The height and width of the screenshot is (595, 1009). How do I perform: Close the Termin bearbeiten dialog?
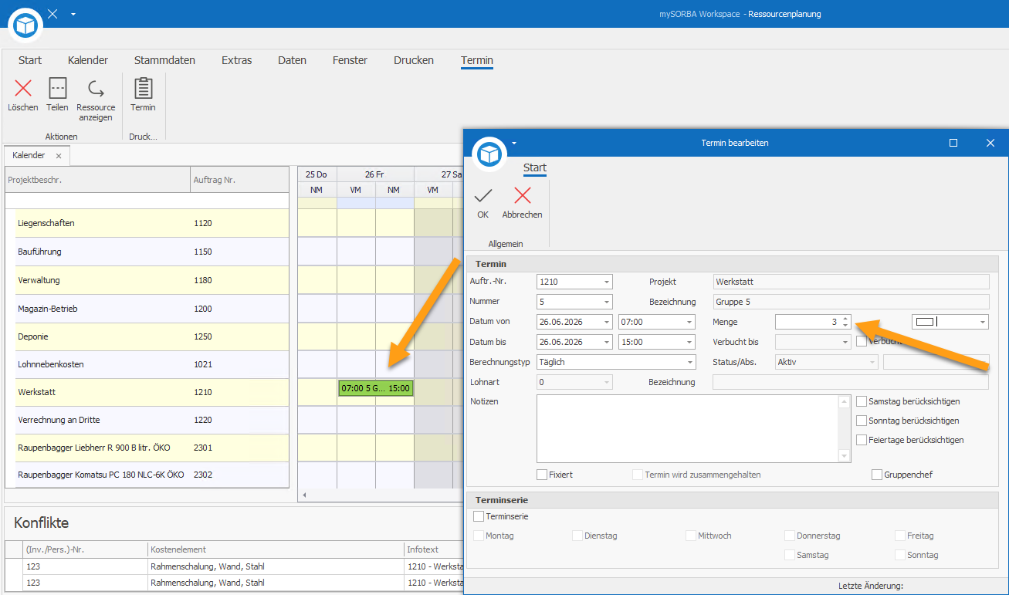coord(990,143)
